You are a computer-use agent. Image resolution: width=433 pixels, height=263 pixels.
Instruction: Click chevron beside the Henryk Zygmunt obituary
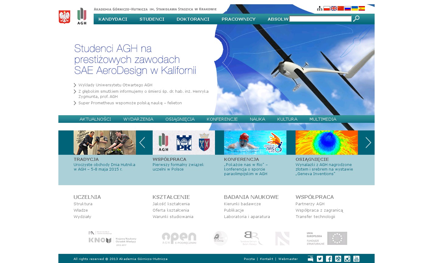(x=75, y=92)
